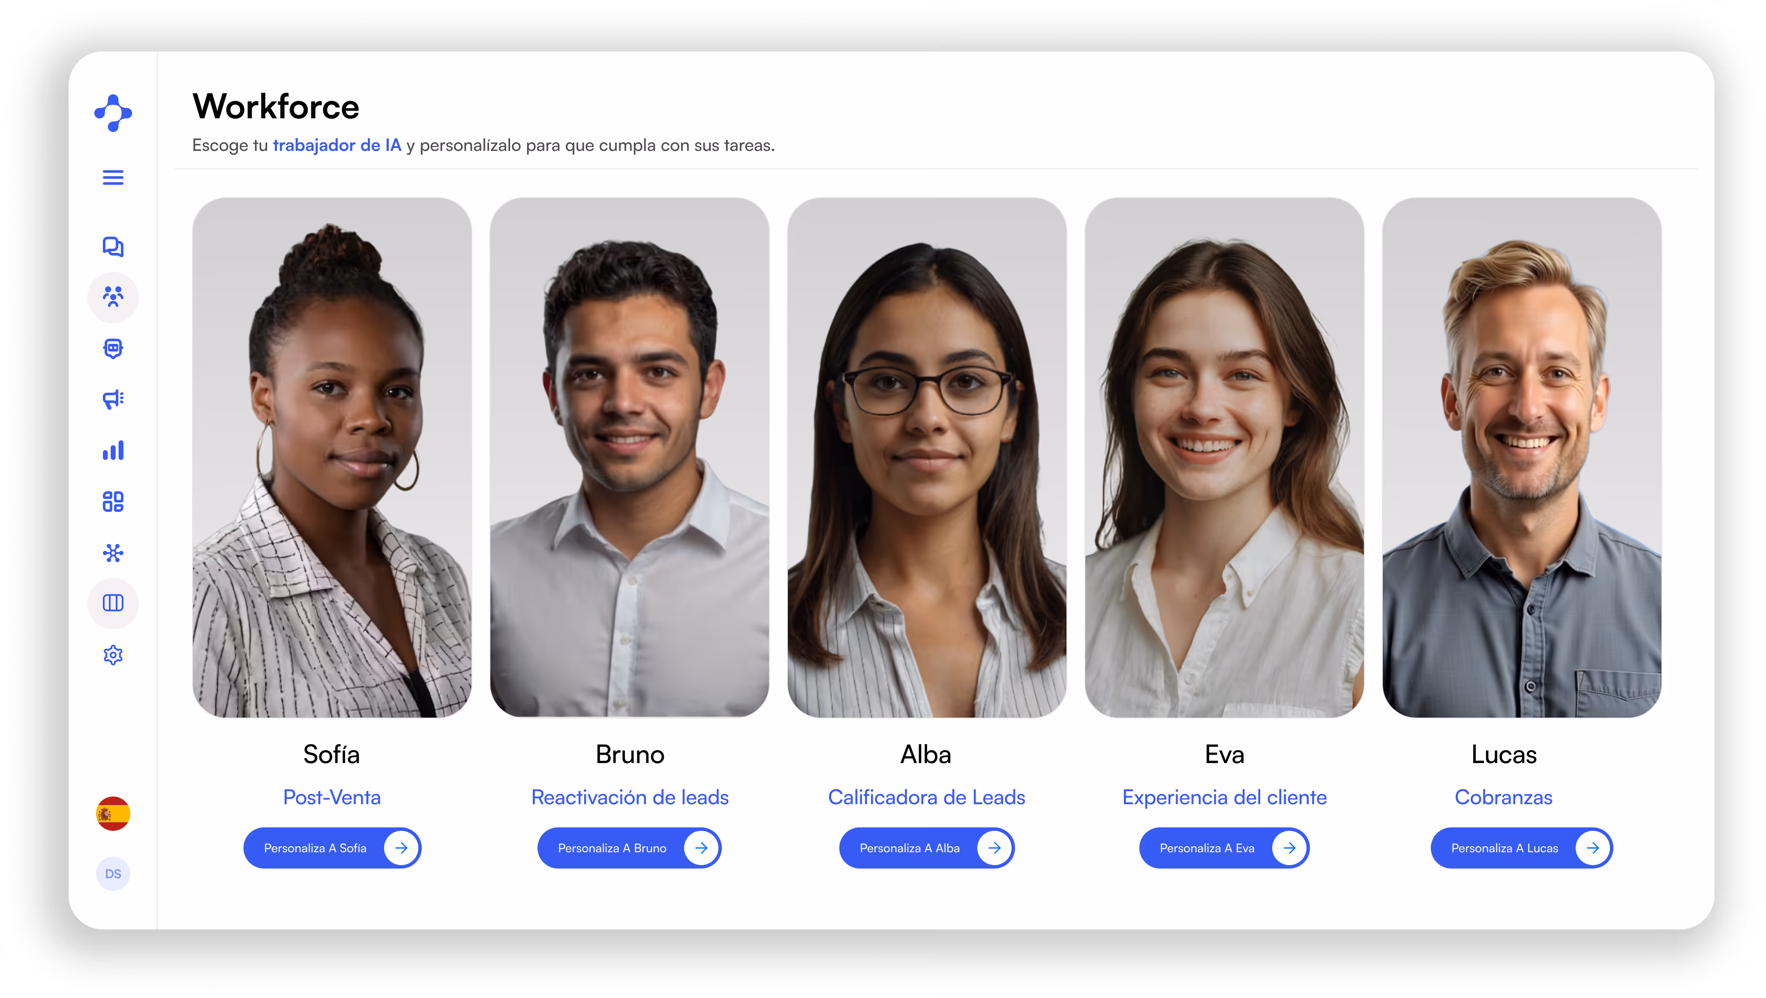Open the columns board icon
1766x998 pixels.
113,603
